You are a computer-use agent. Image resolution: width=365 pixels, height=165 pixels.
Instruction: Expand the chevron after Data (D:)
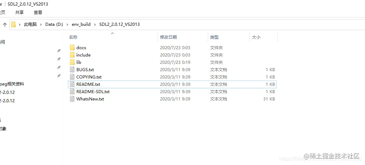click(x=68, y=24)
